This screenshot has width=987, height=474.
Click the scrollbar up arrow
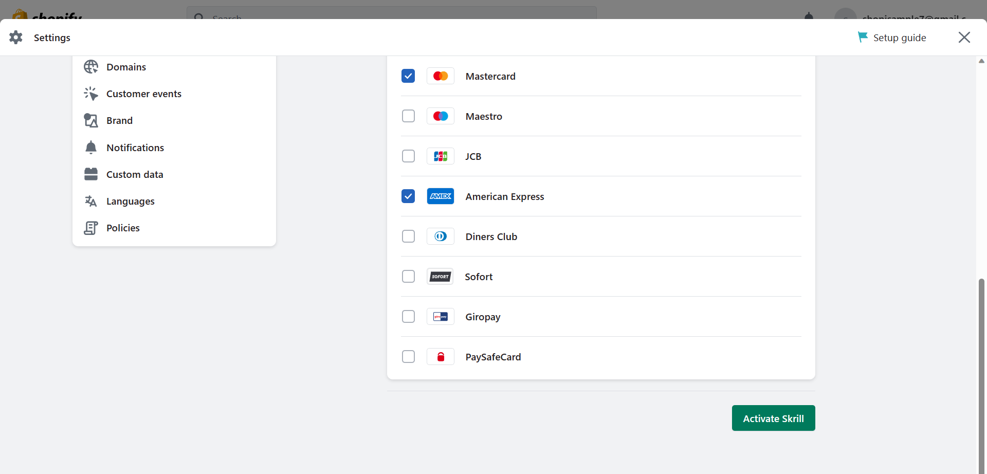pos(981,61)
